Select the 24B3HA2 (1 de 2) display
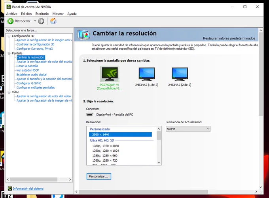 tap(147, 74)
